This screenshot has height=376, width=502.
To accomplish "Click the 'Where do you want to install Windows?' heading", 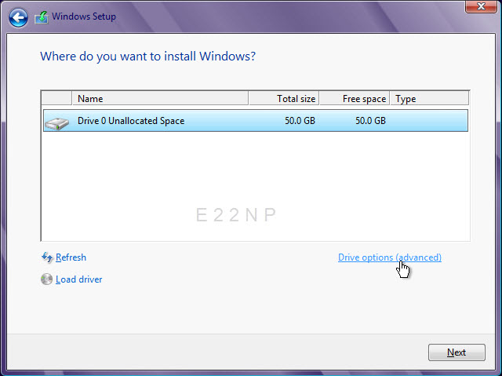I will click(x=147, y=57).
